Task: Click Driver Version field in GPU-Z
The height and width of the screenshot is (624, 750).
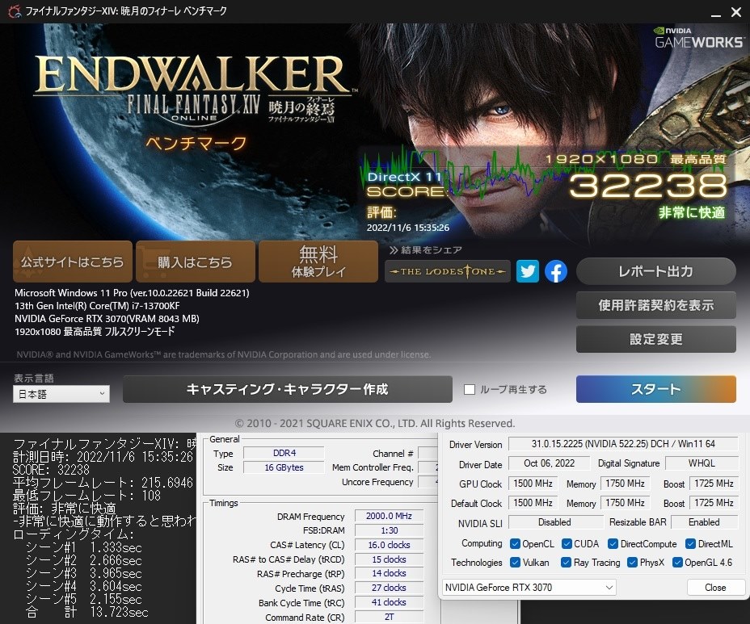Action: coord(623,444)
